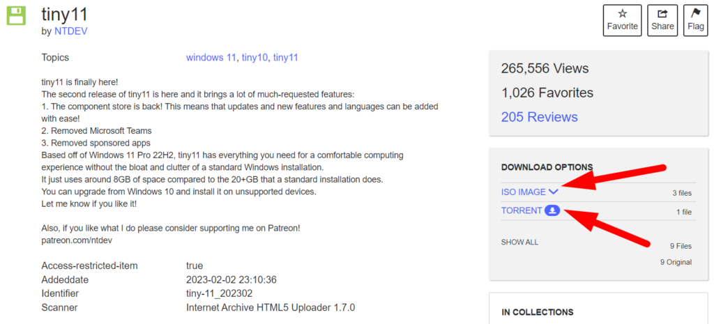Click the Topics label

pyautogui.click(x=55, y=58)
